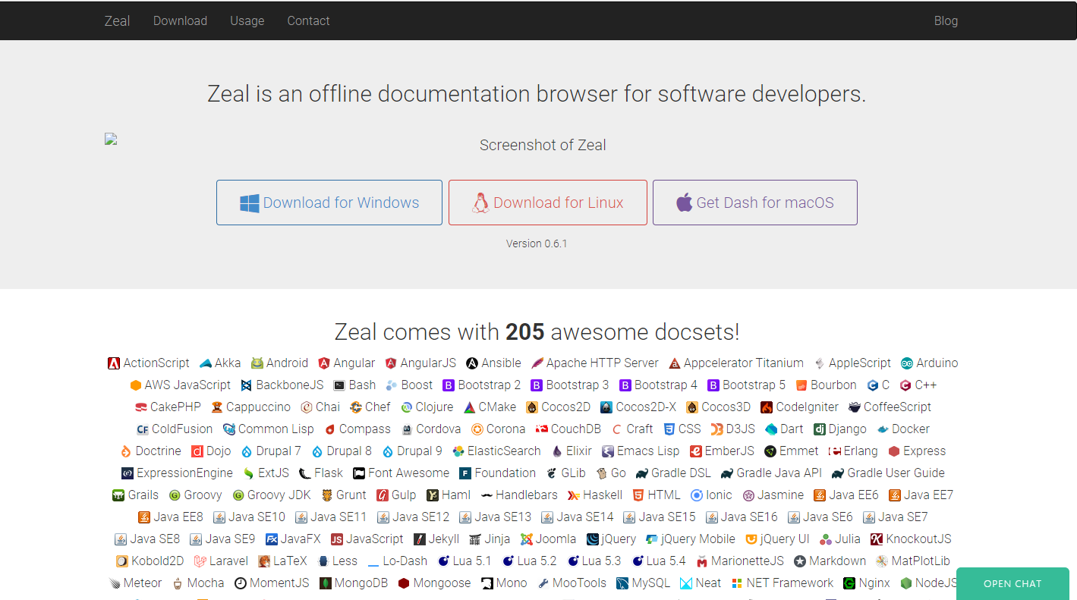
Task: Click the Android robot icon
Action: pos(257,363)
